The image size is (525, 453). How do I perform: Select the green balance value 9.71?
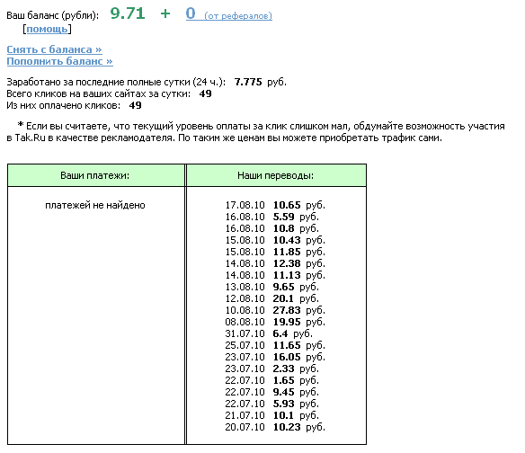coord(128,13)
